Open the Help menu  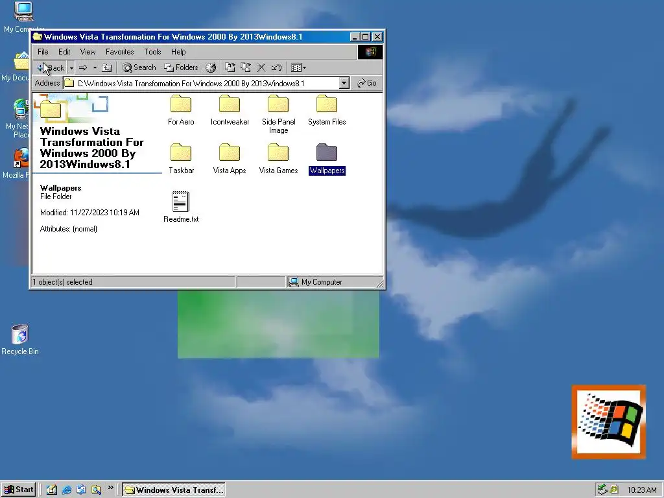[x=178, y=52]
